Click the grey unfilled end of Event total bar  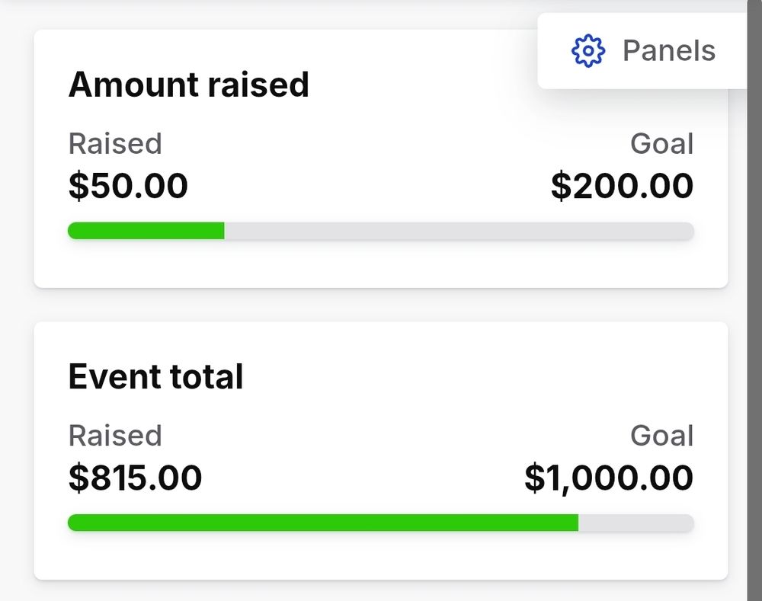(636, 523)
